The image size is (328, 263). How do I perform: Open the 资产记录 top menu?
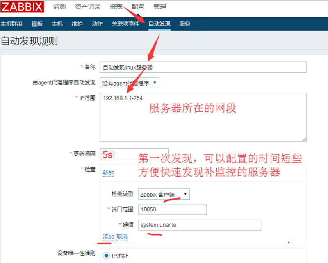88,7
